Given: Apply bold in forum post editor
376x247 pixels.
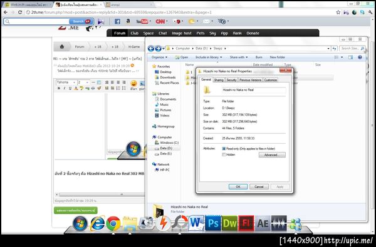Looking at the screenshot, I should (59, 88).
